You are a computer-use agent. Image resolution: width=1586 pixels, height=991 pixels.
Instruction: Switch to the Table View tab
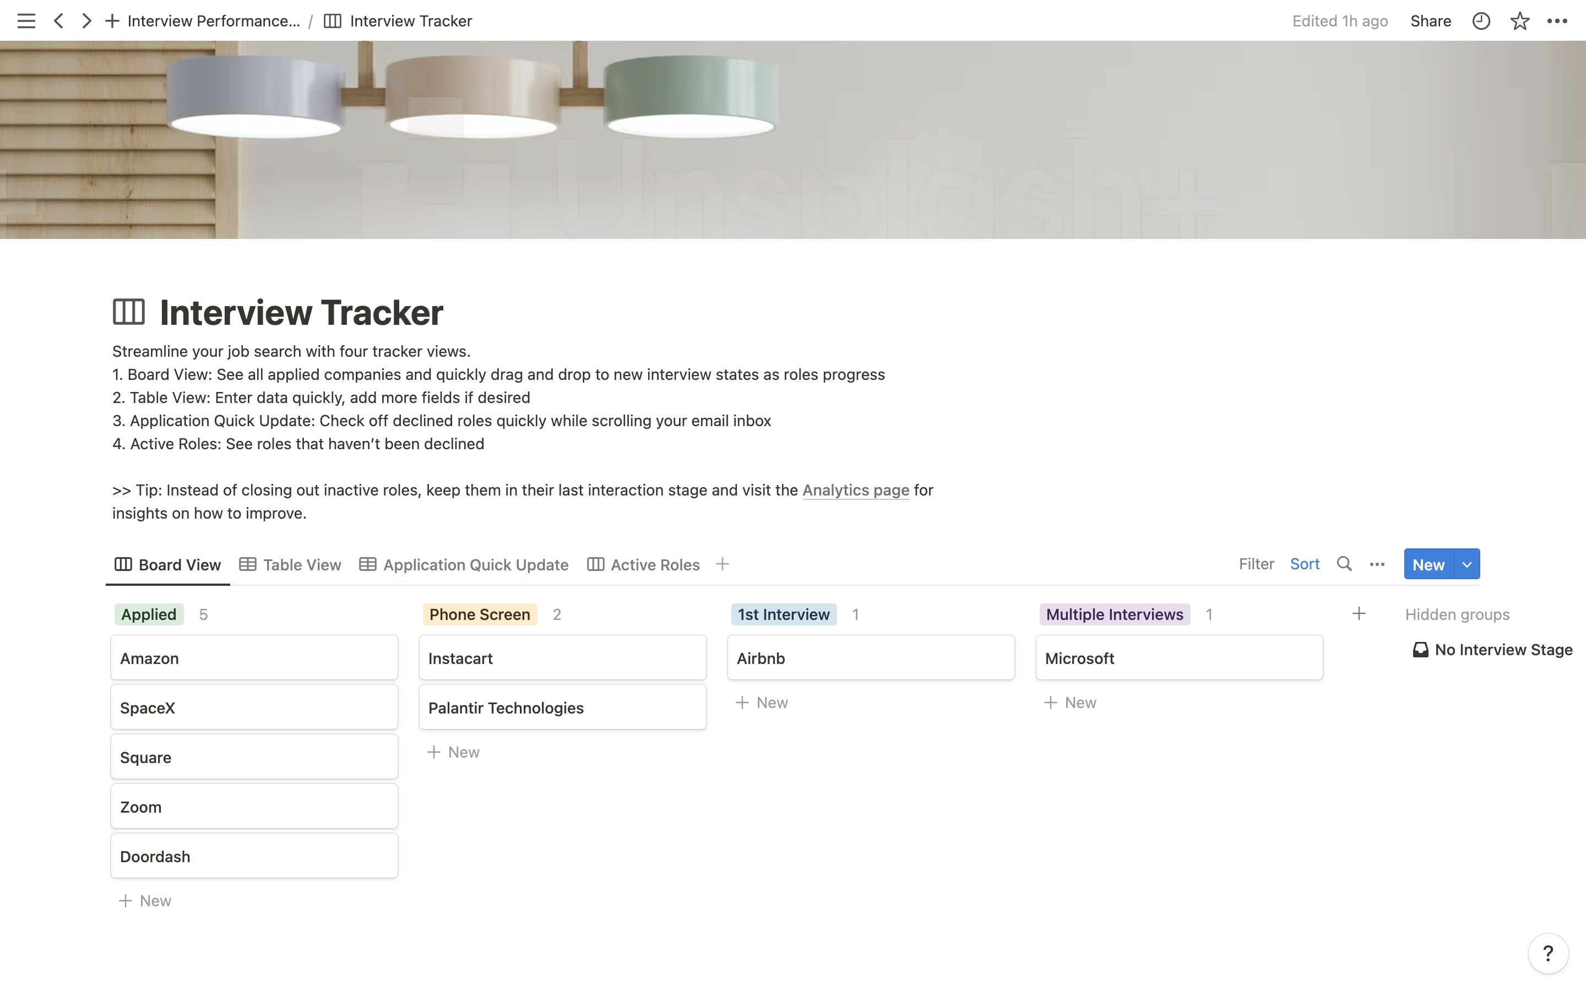[x=290, y=564]
